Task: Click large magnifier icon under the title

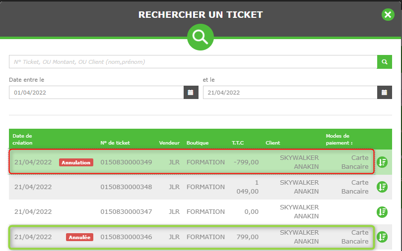Action: 201,37
